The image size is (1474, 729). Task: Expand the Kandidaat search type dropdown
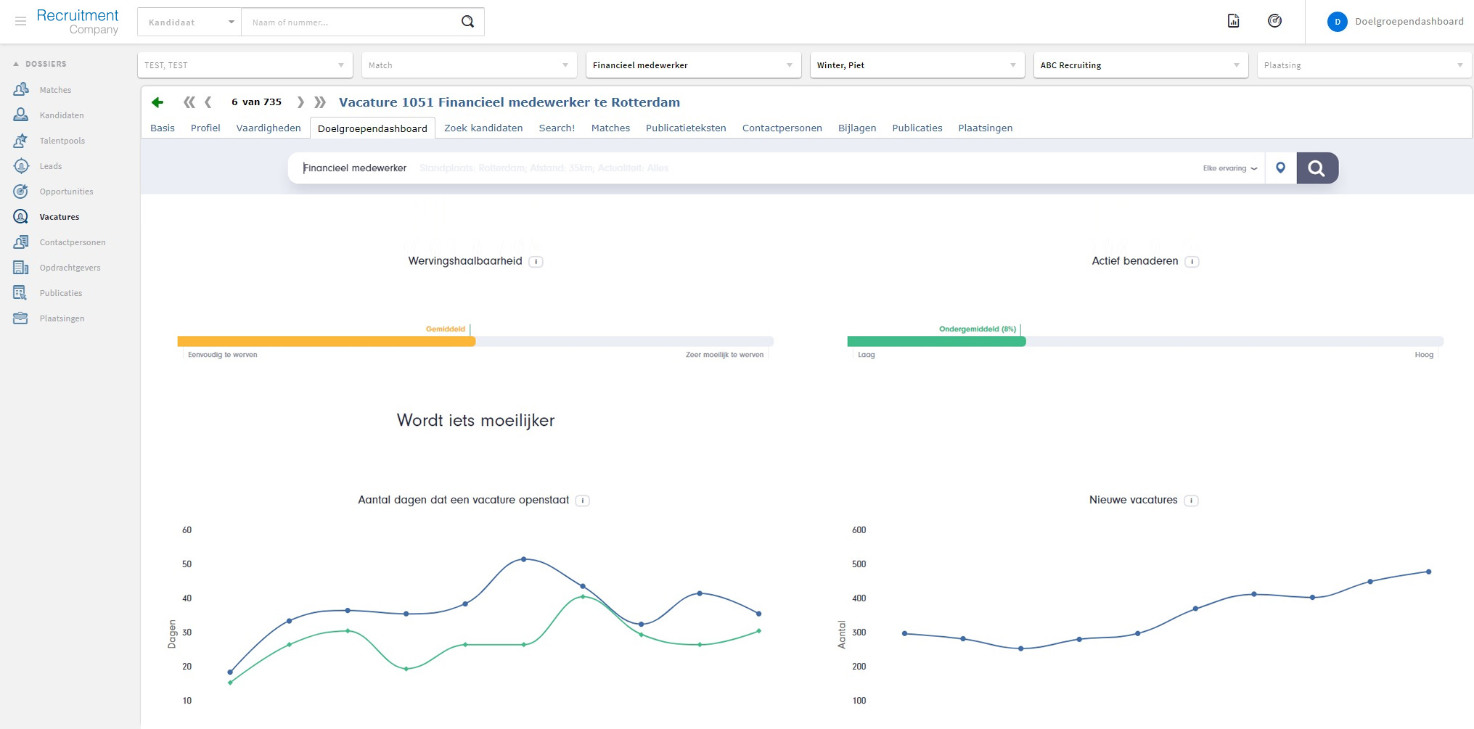click(x=189, y=22)
